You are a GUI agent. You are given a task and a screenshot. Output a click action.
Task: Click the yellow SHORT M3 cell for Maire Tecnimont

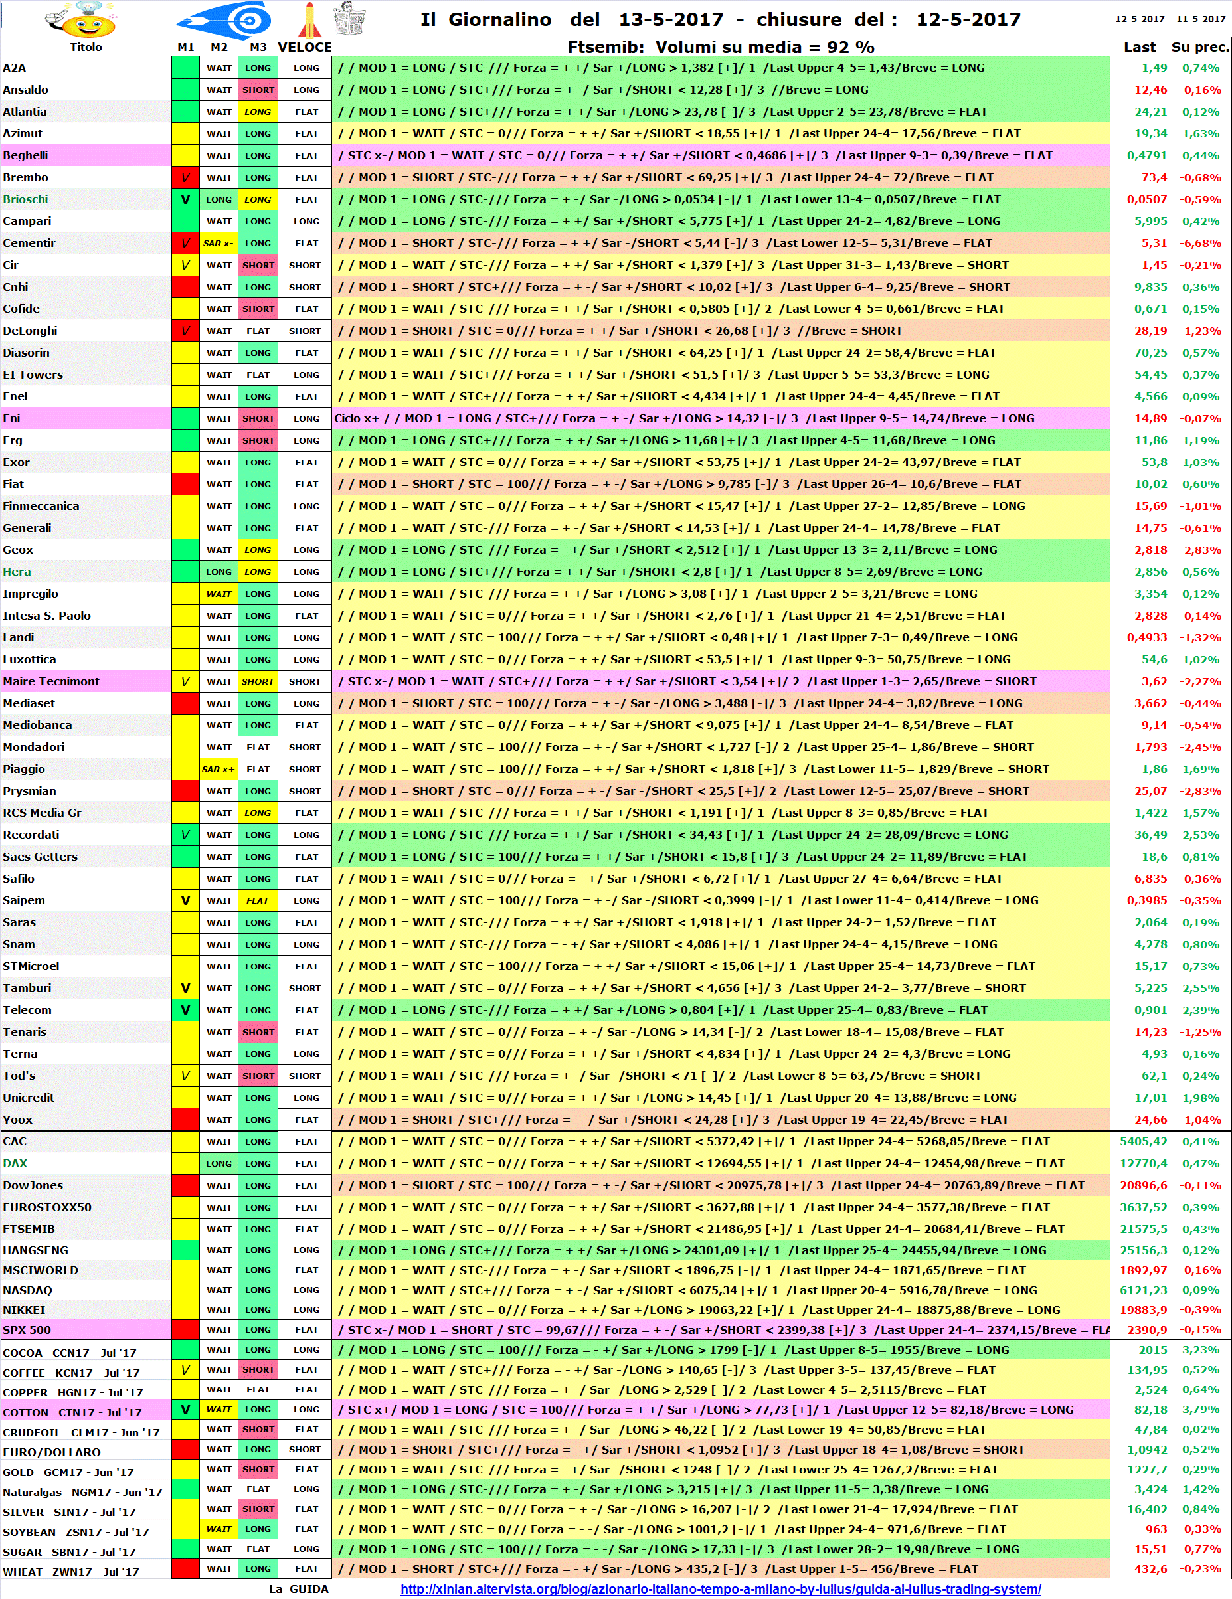pyautogui.click(x=258, y=681)
